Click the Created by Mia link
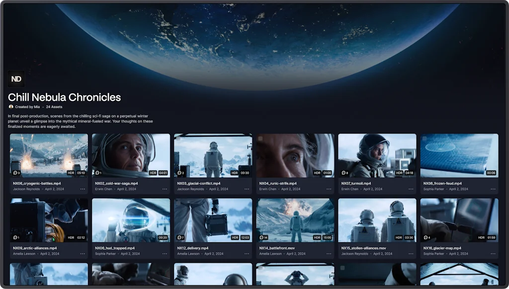509x289 pixels. (x=27, y=106)
